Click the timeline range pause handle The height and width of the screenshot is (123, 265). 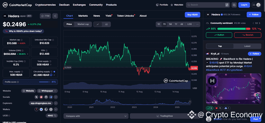190,102
